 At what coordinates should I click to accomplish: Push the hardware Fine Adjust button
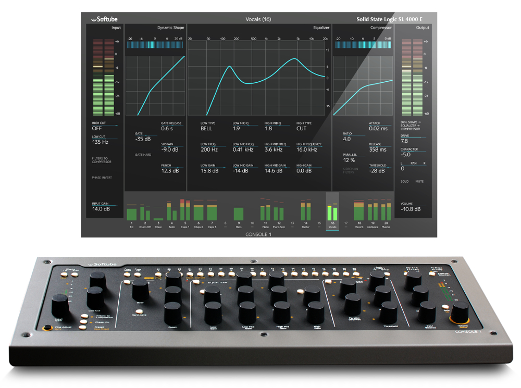(47, 328)
